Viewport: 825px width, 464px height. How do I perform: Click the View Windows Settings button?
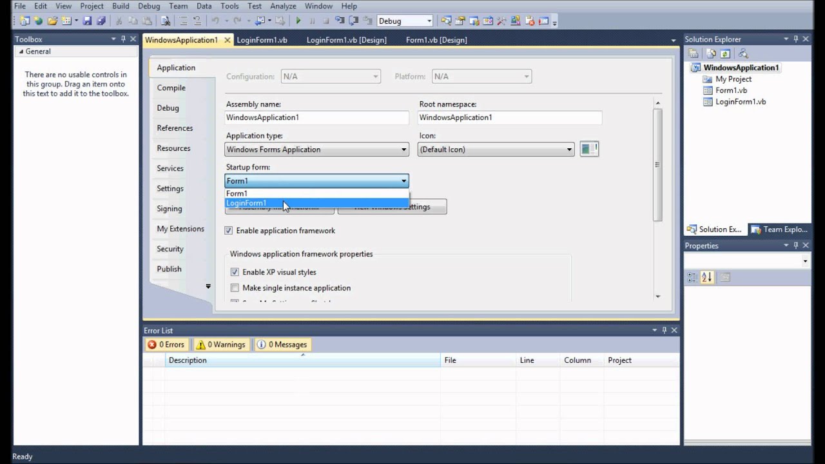point(392,207)
